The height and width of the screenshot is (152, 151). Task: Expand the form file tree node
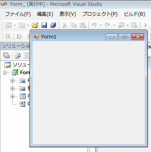pyautogui.click(x=12, y=97)
